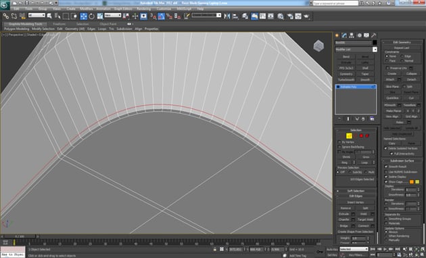Image resolution: width=426 pixels, height=258 pixels.
Task: Click the Render Production teapot icon
Action: tap(307, 16)
